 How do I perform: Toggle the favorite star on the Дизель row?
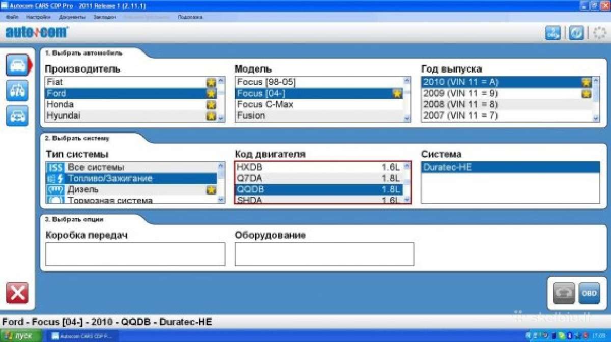(211, 190)
